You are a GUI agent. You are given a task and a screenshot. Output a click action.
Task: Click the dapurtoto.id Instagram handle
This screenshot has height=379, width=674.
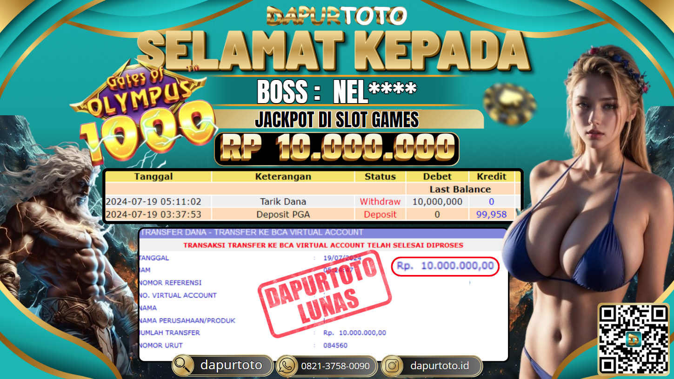click(x=440, y=366)
